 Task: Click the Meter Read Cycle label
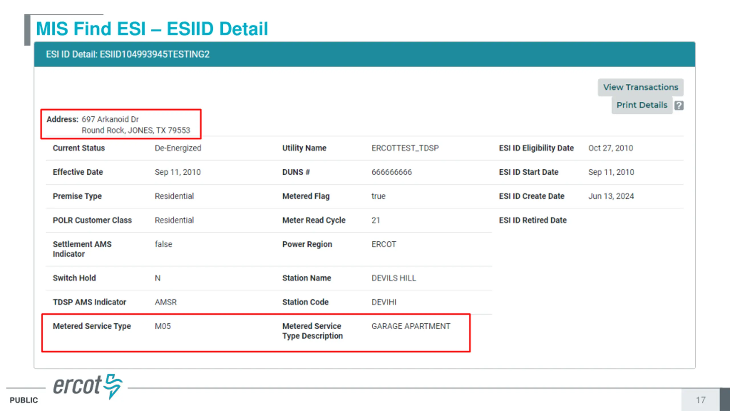[314, 220]
